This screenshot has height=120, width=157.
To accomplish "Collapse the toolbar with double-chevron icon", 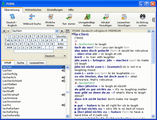I will [x=154, y=20].
